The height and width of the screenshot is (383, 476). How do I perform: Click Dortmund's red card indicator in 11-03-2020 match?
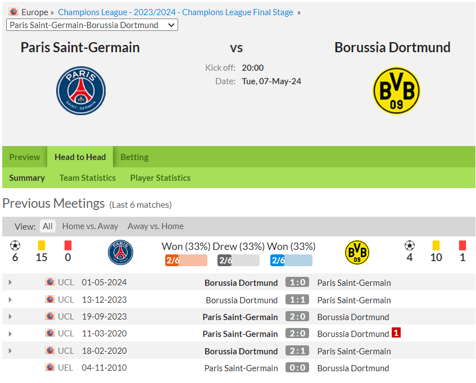point(396,332)
